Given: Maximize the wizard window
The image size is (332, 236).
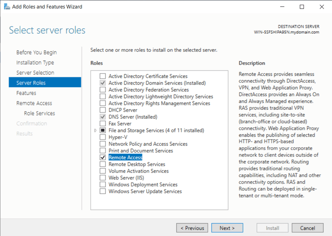Looking at the screenshot, I should coord(302,7).
